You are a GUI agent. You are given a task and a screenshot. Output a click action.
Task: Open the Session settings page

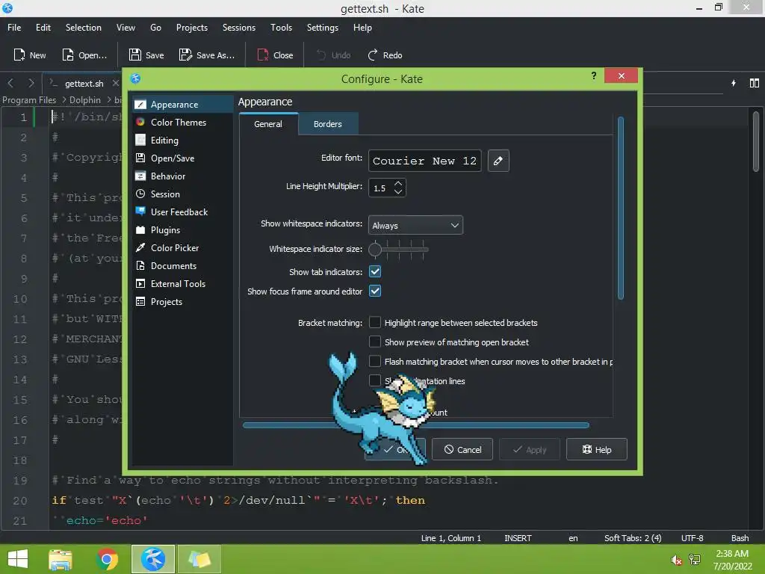coord(182,194)
